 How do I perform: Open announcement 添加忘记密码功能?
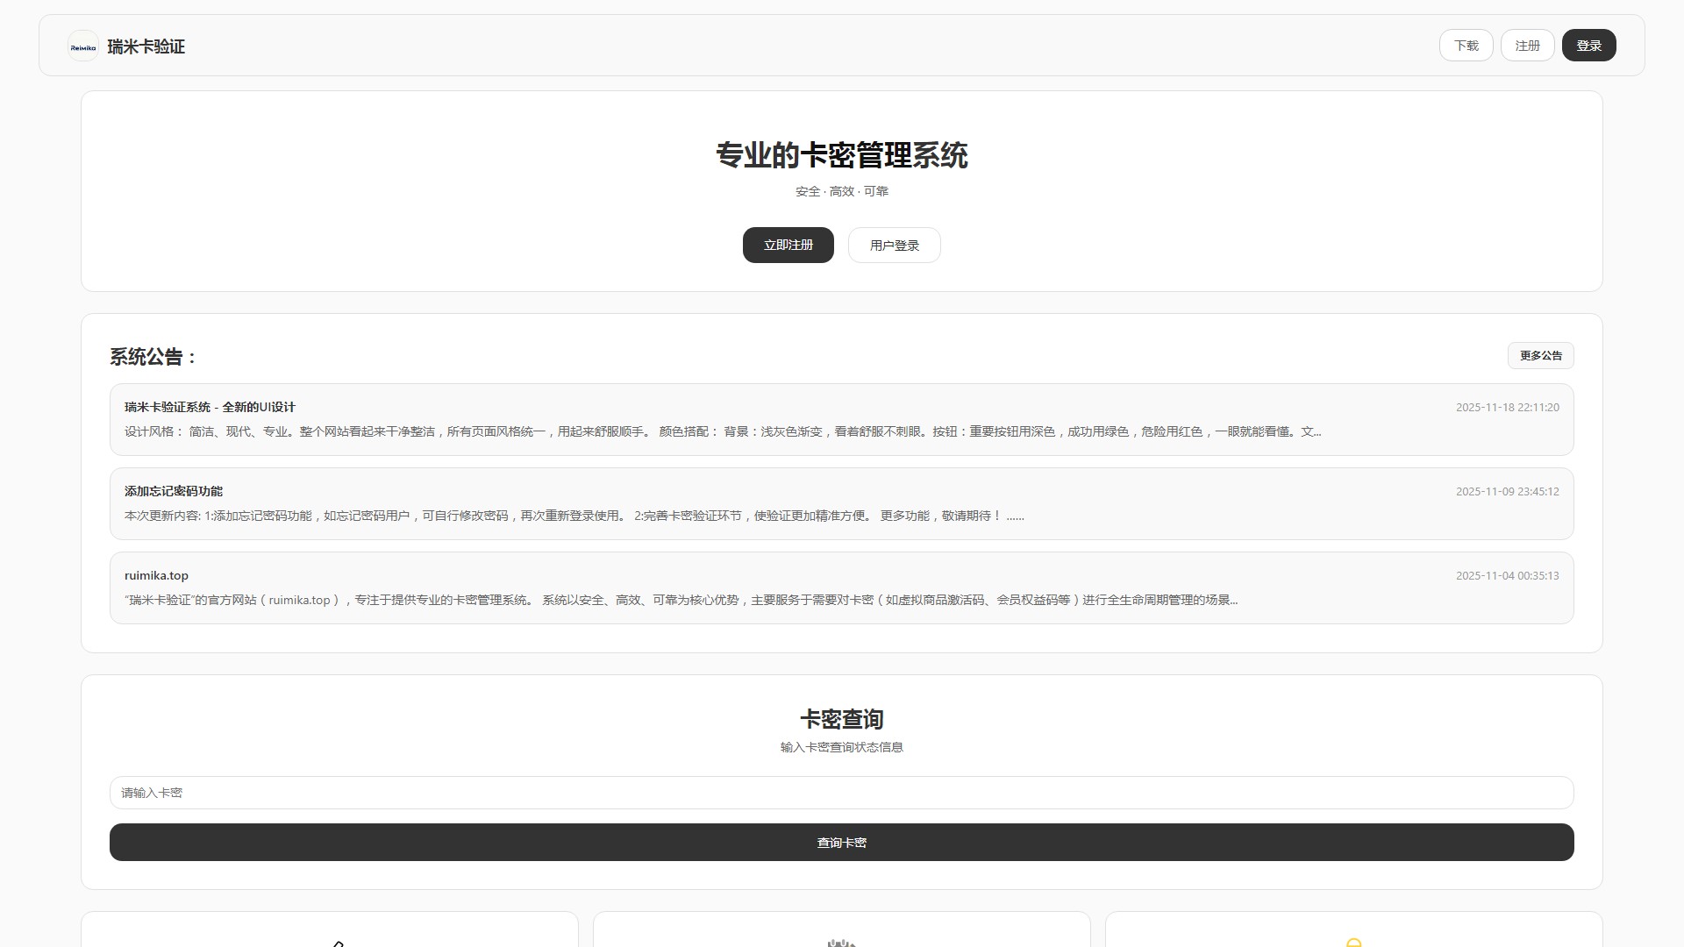[841, 503]
